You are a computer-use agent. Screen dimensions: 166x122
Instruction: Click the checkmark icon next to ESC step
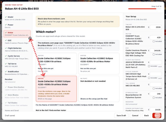6,40
